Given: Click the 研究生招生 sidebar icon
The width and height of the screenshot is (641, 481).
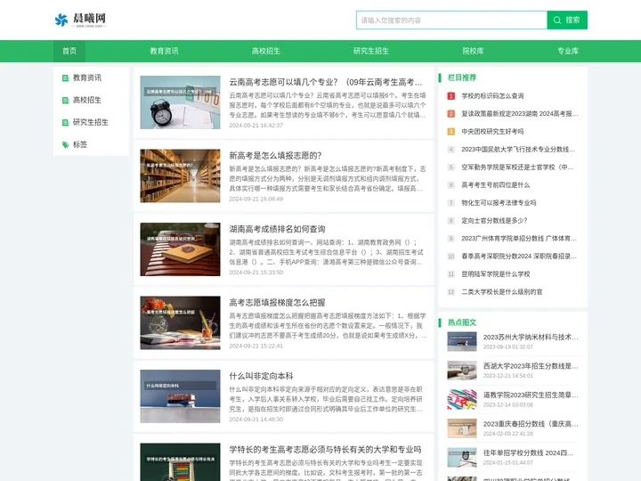Looking at the screenshot, I should [65, 122].
